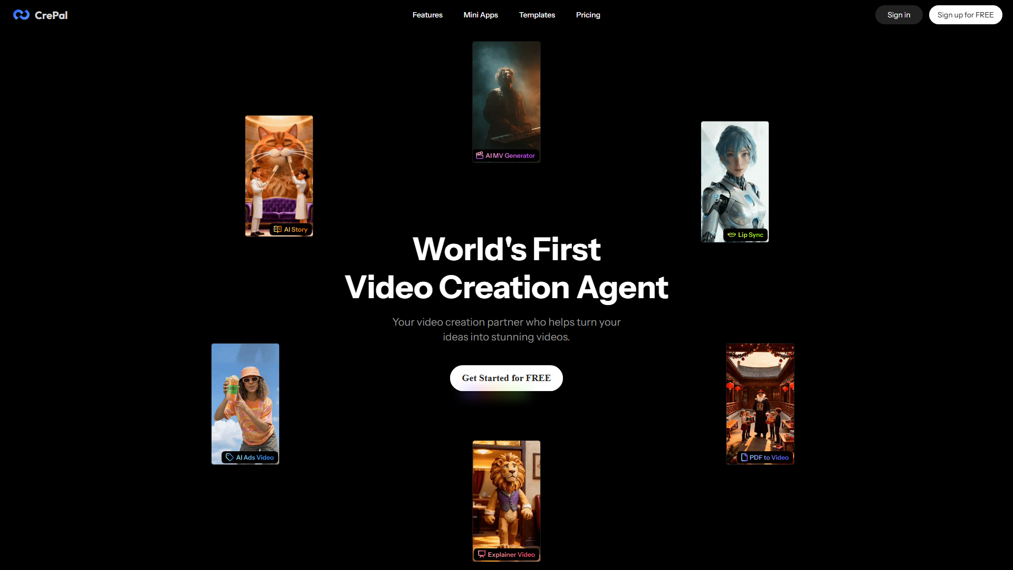The image size is (1013, 570).
Task: Click the CrePal infinity logo icon
Action: click(21, 15)
